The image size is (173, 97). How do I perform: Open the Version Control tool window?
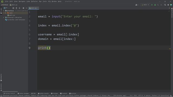(x=9, y=93)
